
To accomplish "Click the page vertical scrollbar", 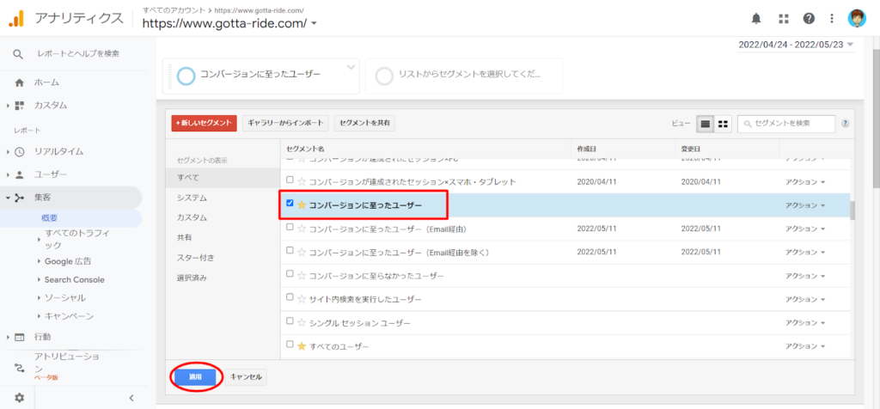I will [x=876, y=118].
